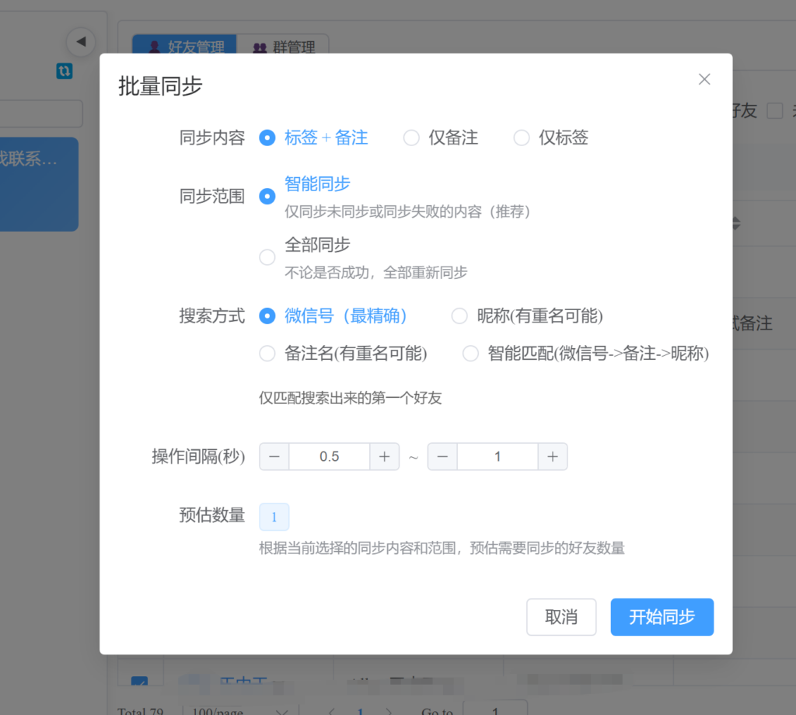The image size is (796, 715).
Task: Decrease the maximum interval with the minus button
Action: coord(442,457)
